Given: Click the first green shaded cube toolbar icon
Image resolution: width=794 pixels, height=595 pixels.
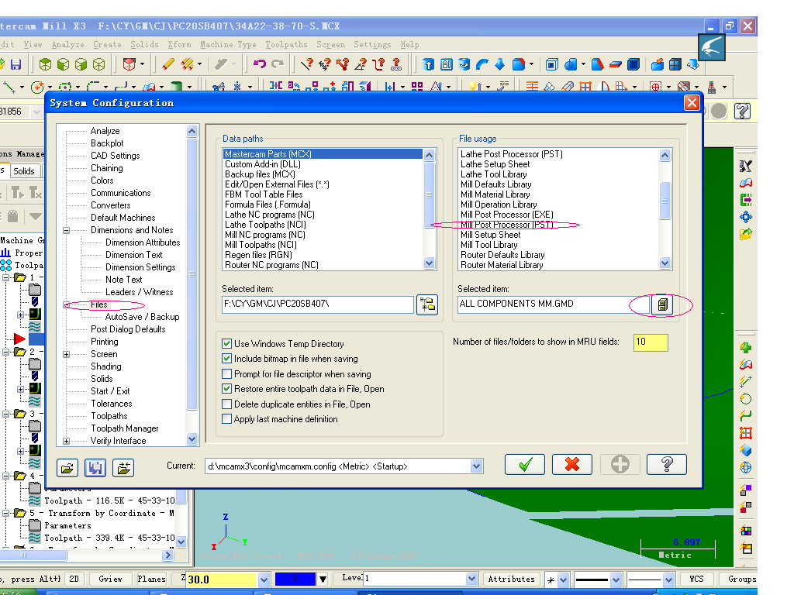Looking at the screenshot, I should tap(45, 64).
